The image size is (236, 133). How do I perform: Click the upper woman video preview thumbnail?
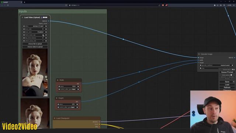35,72
